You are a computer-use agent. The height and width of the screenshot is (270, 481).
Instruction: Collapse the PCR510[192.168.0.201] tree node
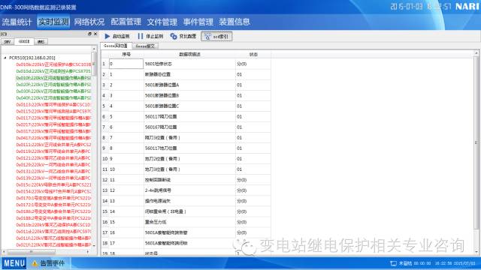click(x=5, y=58)
